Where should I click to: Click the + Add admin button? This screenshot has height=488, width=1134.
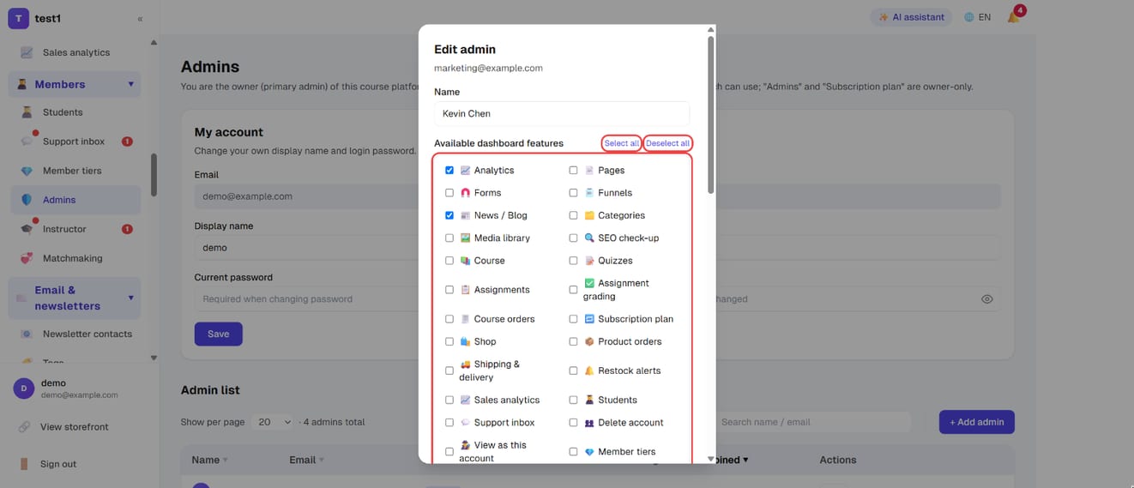977,422
